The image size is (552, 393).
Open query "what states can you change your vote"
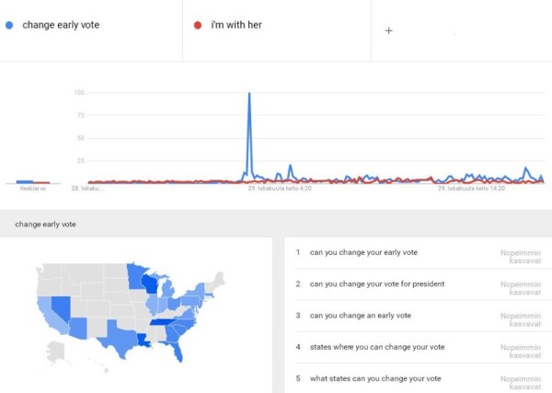tap(375, 378)
